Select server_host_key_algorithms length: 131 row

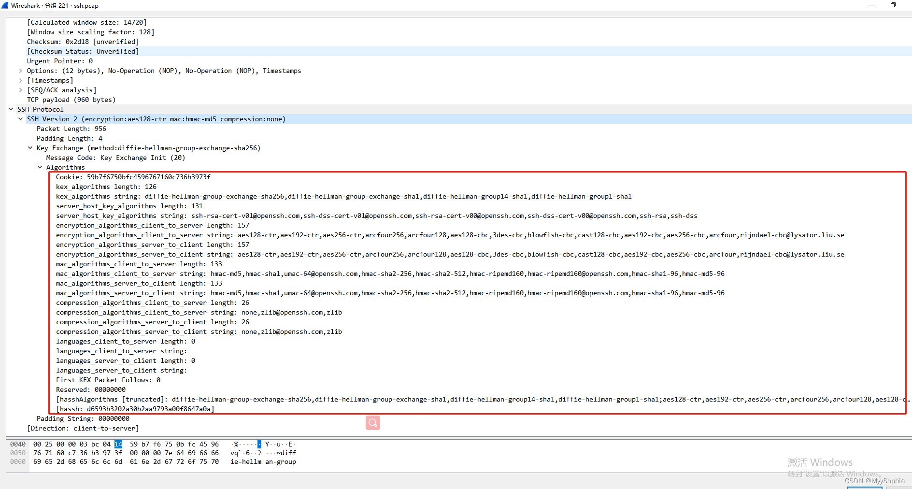(x=129, y=206)
